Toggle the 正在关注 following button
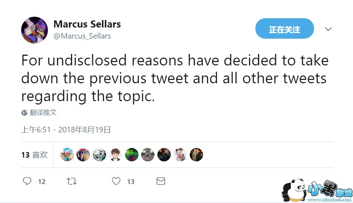Image resolution: width=353 pixels, height=203 pixels. [284, 29]
